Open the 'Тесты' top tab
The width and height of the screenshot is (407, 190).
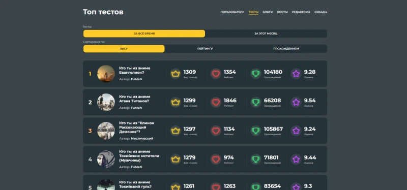253,12
